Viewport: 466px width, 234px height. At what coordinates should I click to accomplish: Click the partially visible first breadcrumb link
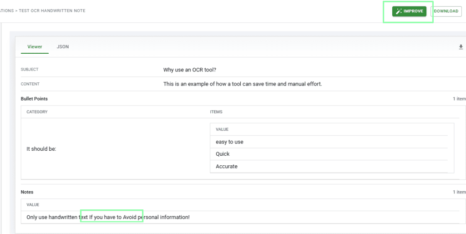6,11
